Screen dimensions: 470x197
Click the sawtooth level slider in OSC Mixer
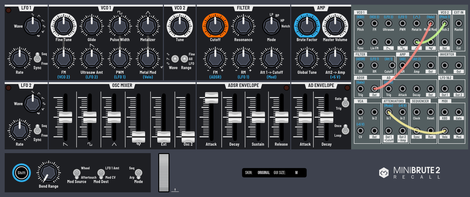(66, 117)
